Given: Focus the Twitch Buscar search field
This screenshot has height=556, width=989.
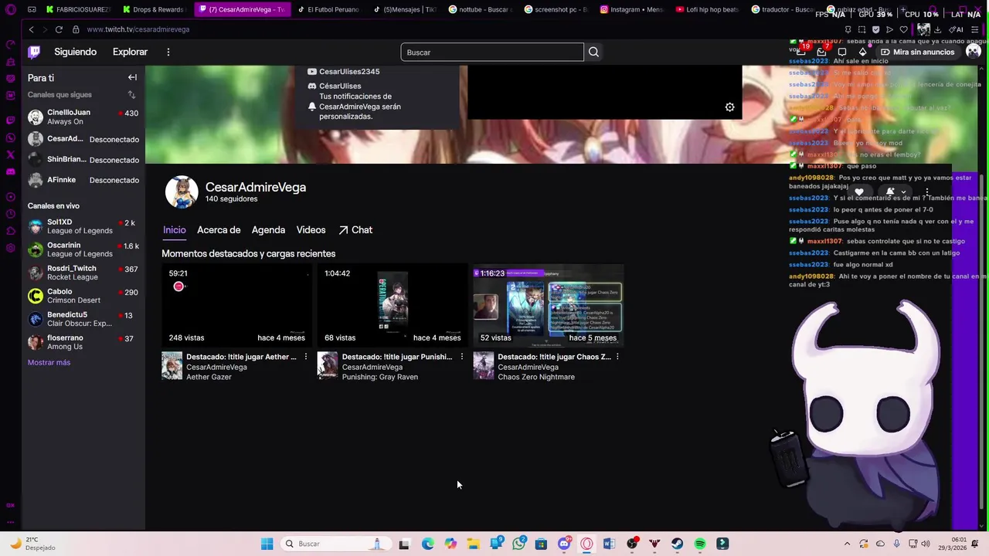Looking at the screenshot, I should click(x=492, y=52).
